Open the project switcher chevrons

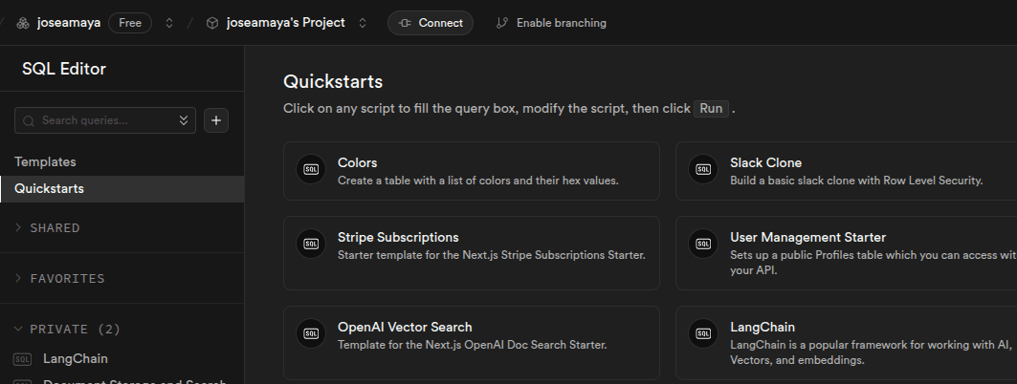[363, 23]
